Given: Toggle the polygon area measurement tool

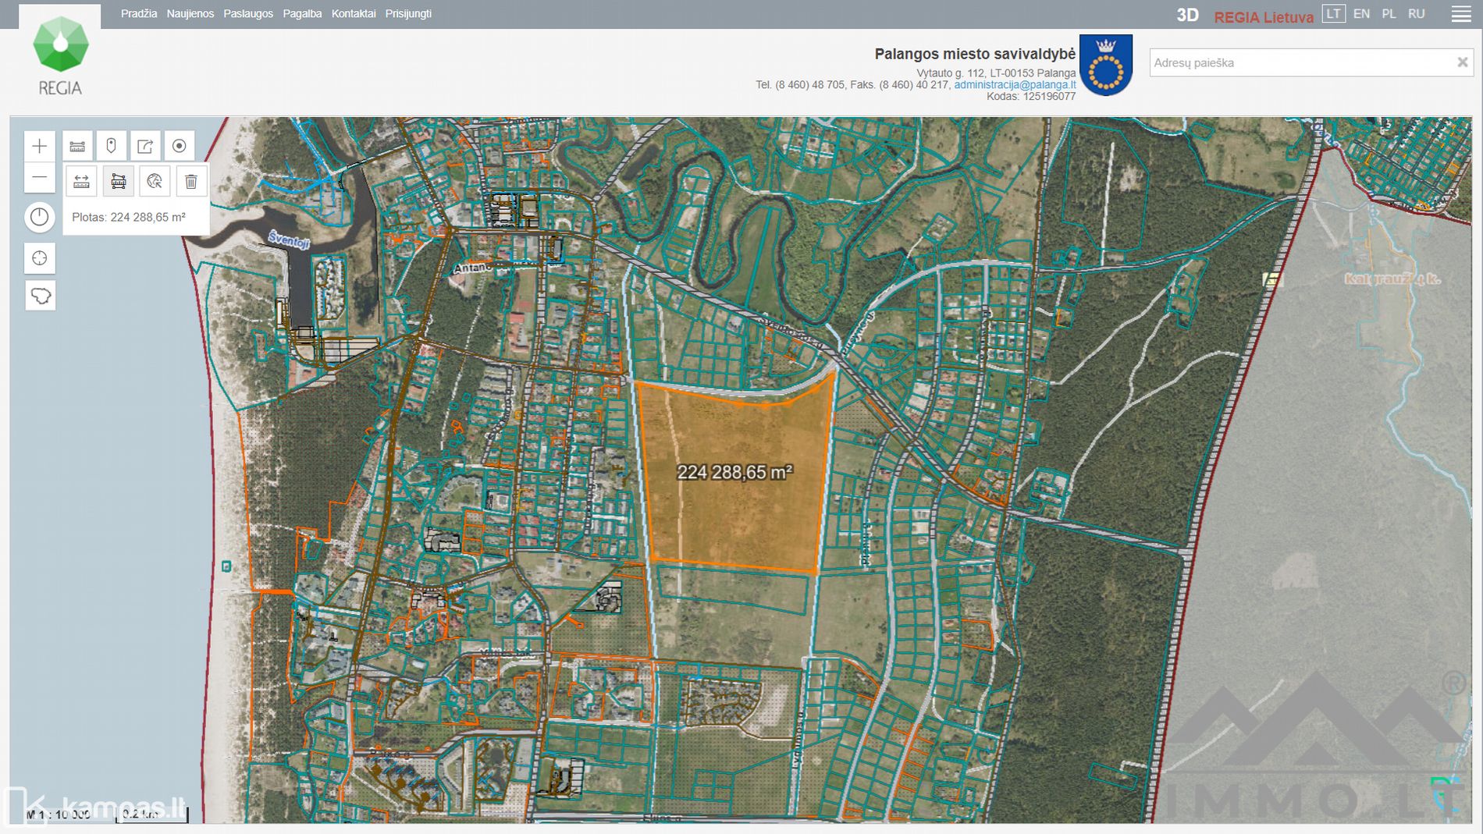Looking at the screenshot, I should click(119, 182).
